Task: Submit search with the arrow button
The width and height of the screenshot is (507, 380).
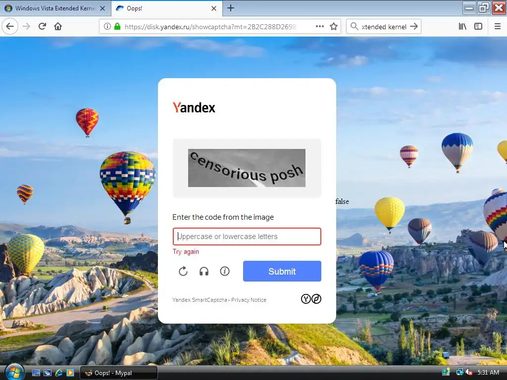Action: tap(414, 27)
